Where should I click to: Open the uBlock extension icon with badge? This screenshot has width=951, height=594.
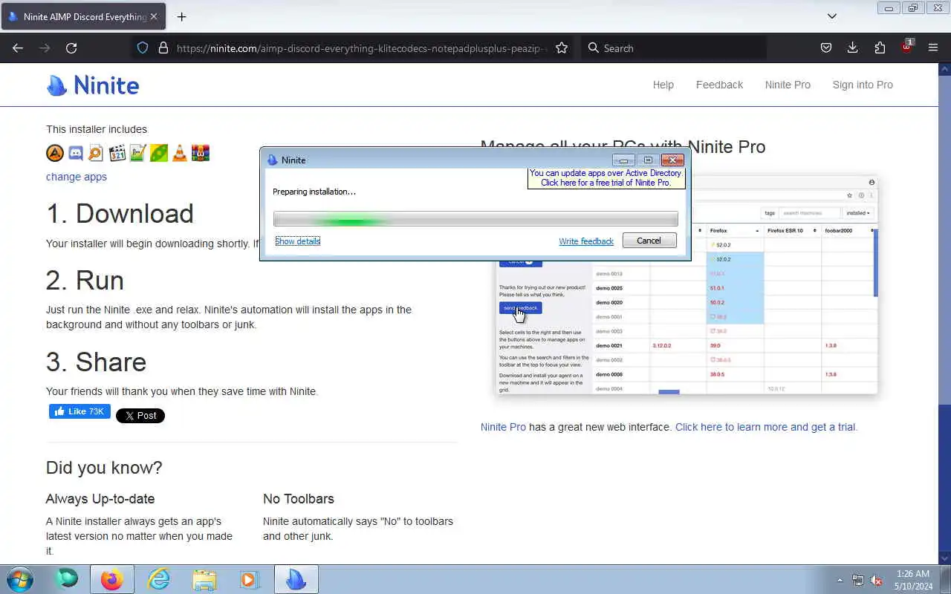click(x=906, y=46)
